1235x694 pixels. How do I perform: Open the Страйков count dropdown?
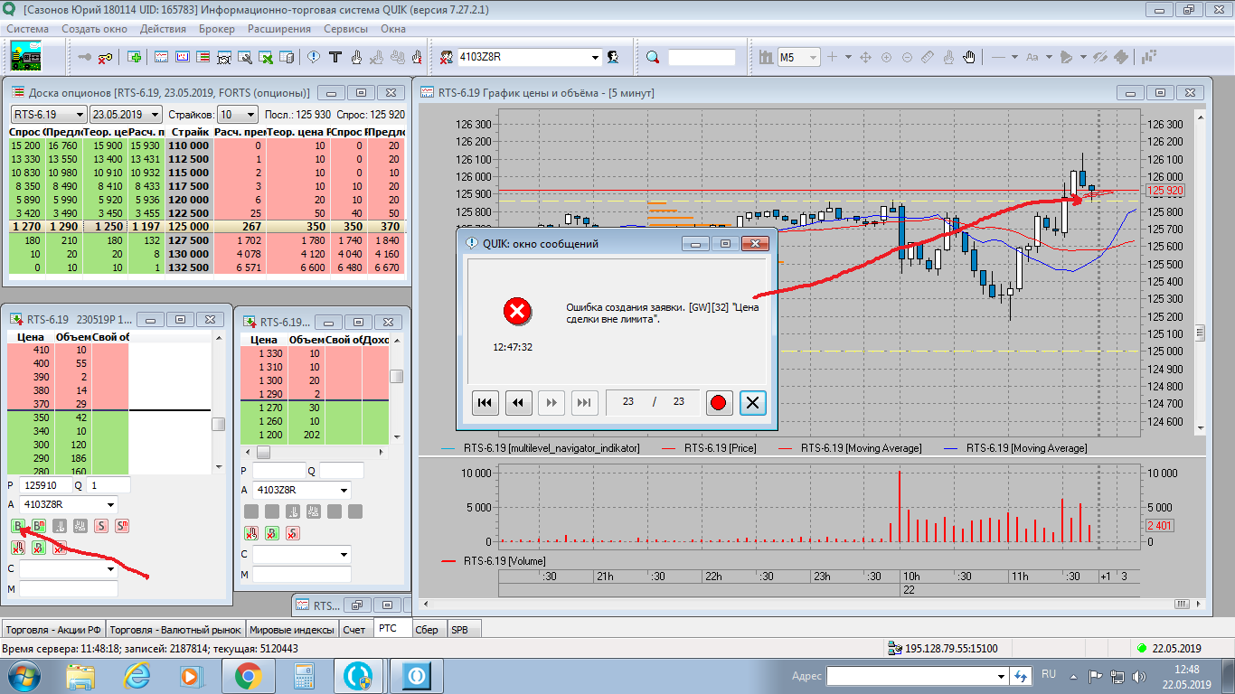[251, 115]
